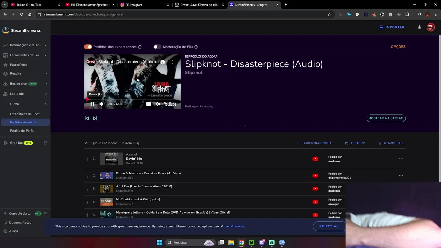Click StreamElements logo
Screen dimensions: 441x248
pos(21,30)
